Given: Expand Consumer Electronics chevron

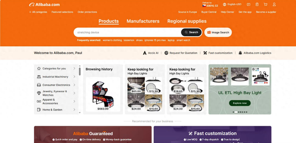Looking at the screenshot, I should [x=74, y=85].
